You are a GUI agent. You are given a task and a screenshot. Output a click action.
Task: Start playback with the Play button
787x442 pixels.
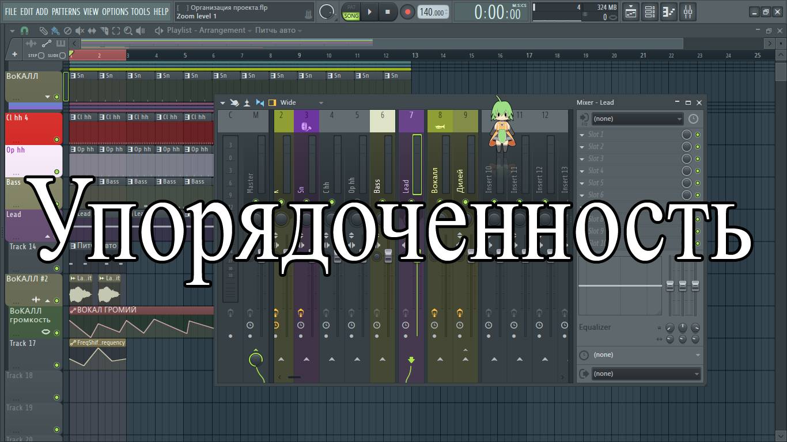click(x=369, y=12)
